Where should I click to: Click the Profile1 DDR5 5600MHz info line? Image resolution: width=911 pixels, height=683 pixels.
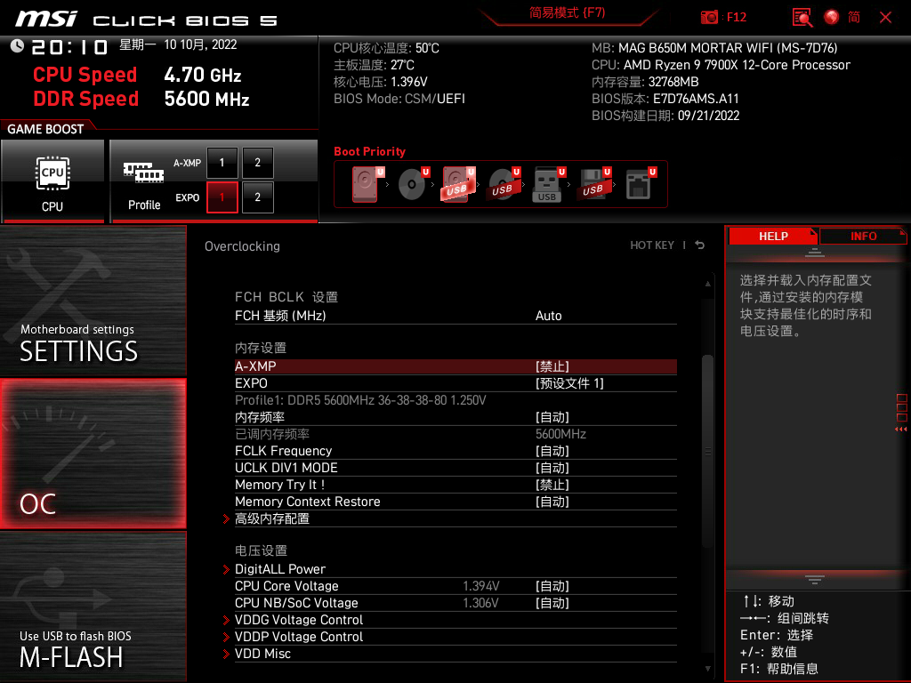[x=360, y=400]
